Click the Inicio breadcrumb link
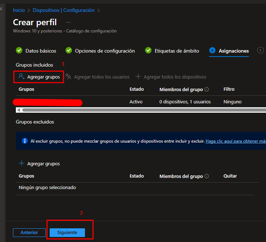The image size is (266, 242). click(x=19, y=10)
